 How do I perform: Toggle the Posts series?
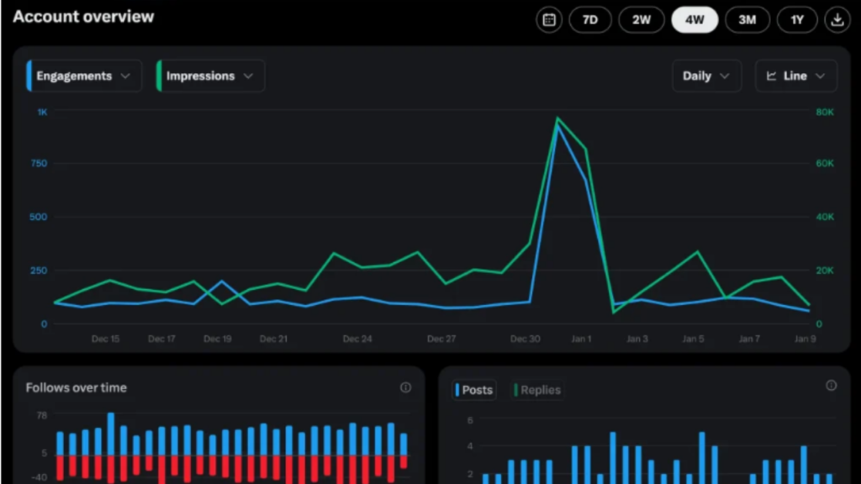(x=475, y=390)
